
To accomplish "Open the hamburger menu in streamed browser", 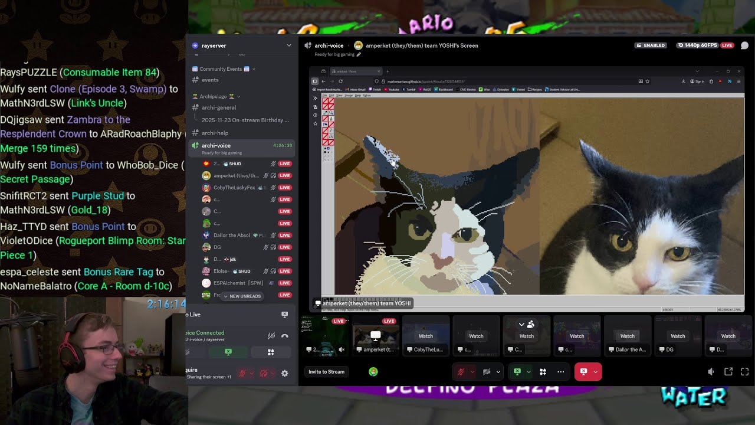I will pos(738,81).
